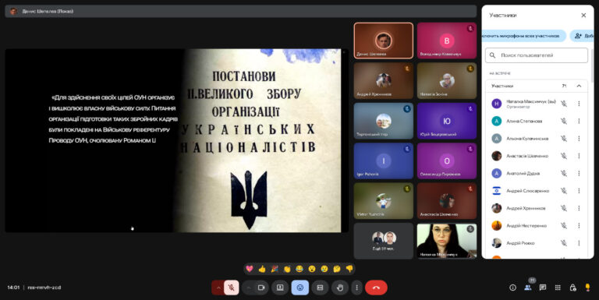
Task: Open host controls lock icon
Action: pos(572,288)
